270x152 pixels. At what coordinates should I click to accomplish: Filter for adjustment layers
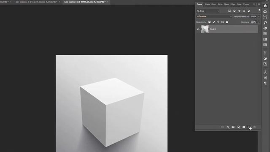pyautogui.click(x=234, y=11)
